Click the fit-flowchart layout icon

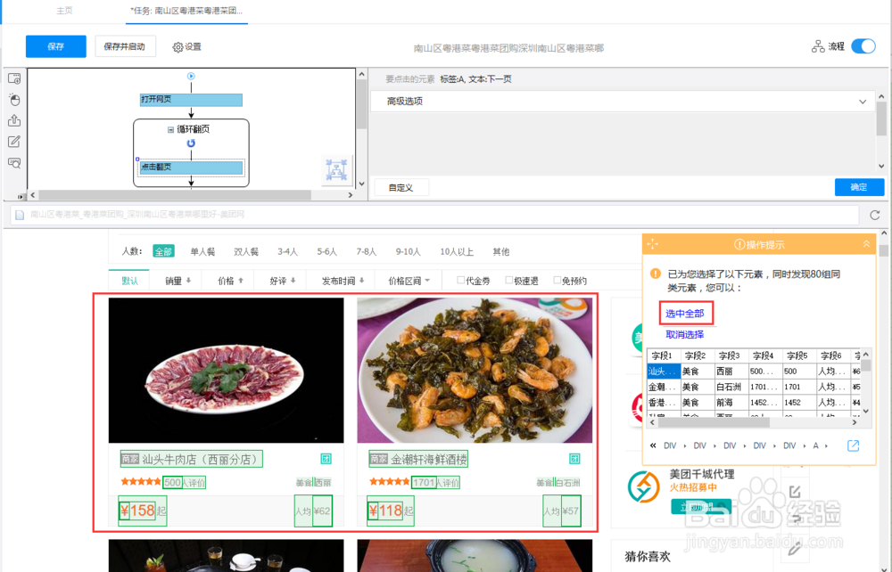(x=337, y=169)
